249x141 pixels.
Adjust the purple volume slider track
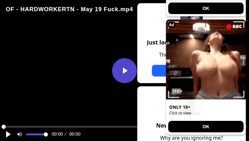tap(36, 135)
